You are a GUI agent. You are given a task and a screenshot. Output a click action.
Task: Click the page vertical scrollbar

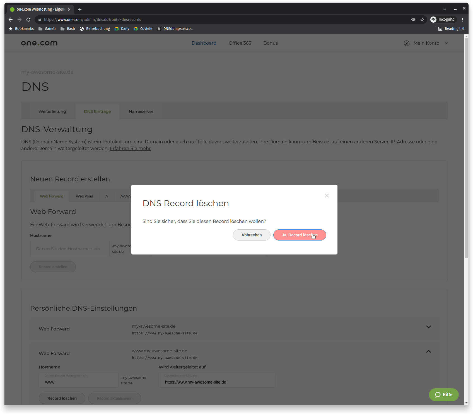coord(467,148)
